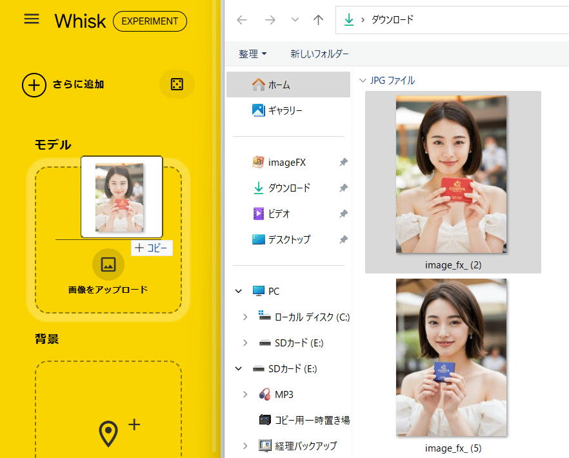
Task: Click the コピー button under the model image
Action: click(152, 248)
